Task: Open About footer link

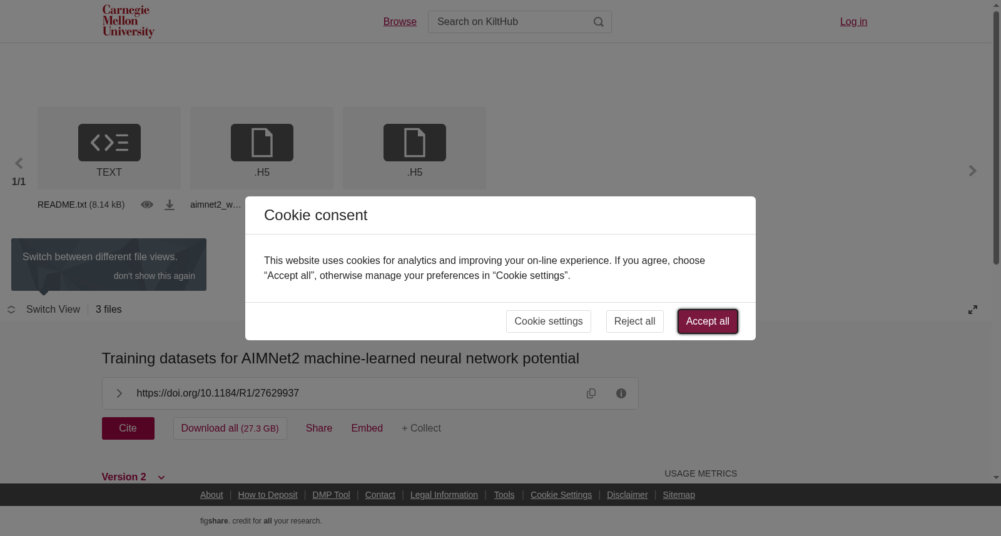Action: click(211, 495)
